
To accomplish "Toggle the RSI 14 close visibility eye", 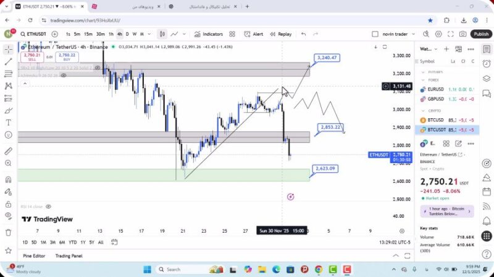I will [48, 207].
